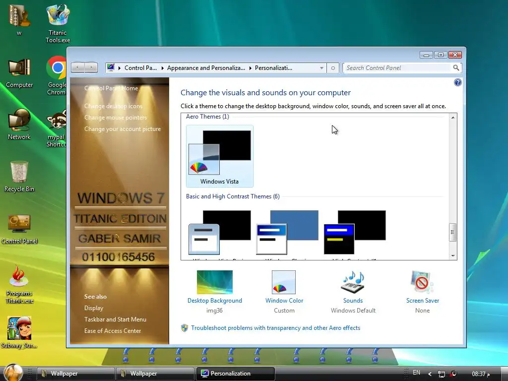This screenshot has width=508, height=381.
Task: Open the Programs Titanic.exe desktop icon
Action: (x=19, y=284)
